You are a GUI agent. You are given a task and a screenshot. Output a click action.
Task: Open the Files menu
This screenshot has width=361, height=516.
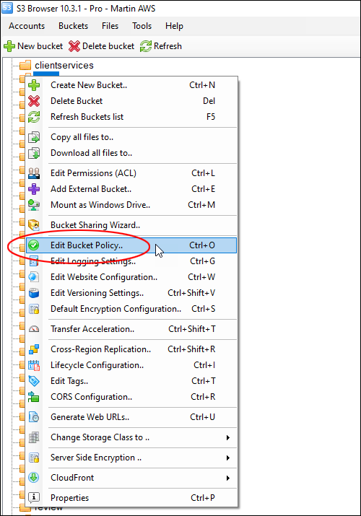[x=110, y=26]
